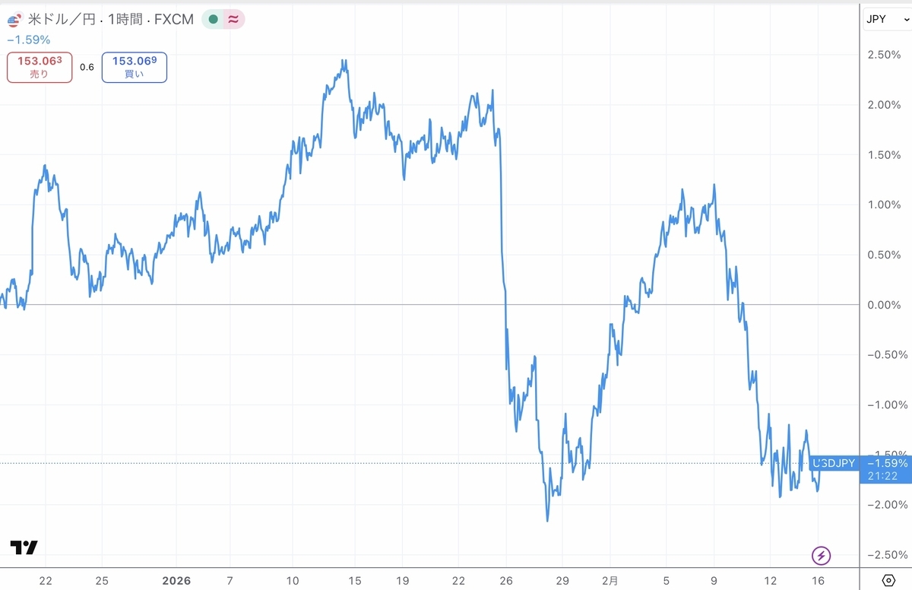The width and height of the screenshot is (912, 590).
Task: Click the blue USDJPY price label
Action: pos(834,463)
